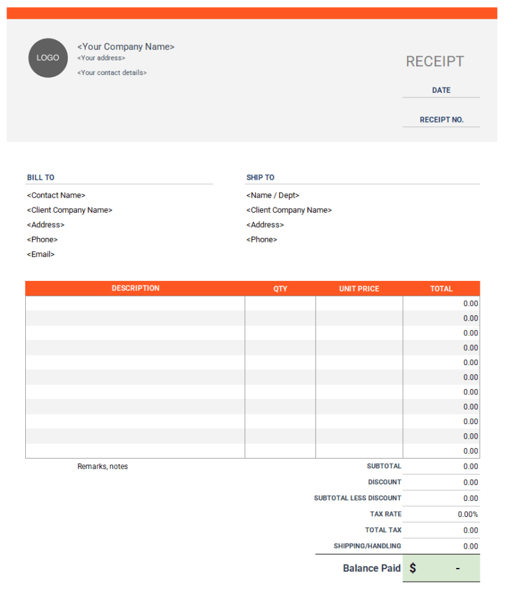Viewport: 509px width, 611px height.
Task: Click the <Your address> placeholder text
Action: [101, 58]
